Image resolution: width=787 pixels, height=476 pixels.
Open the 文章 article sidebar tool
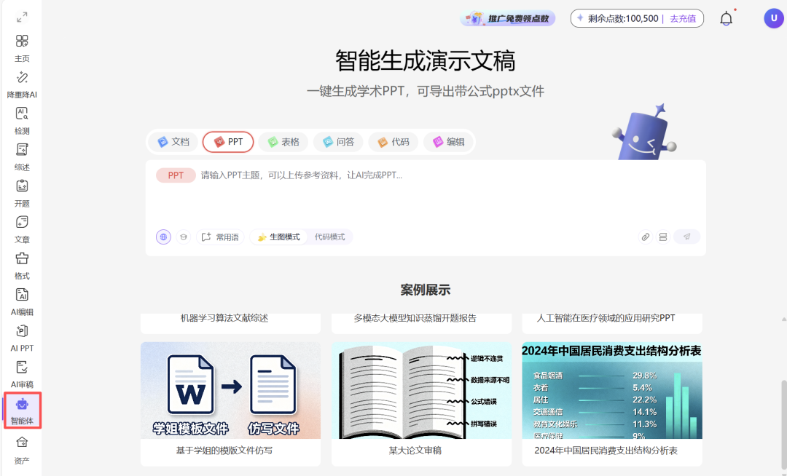coord(22,229)
